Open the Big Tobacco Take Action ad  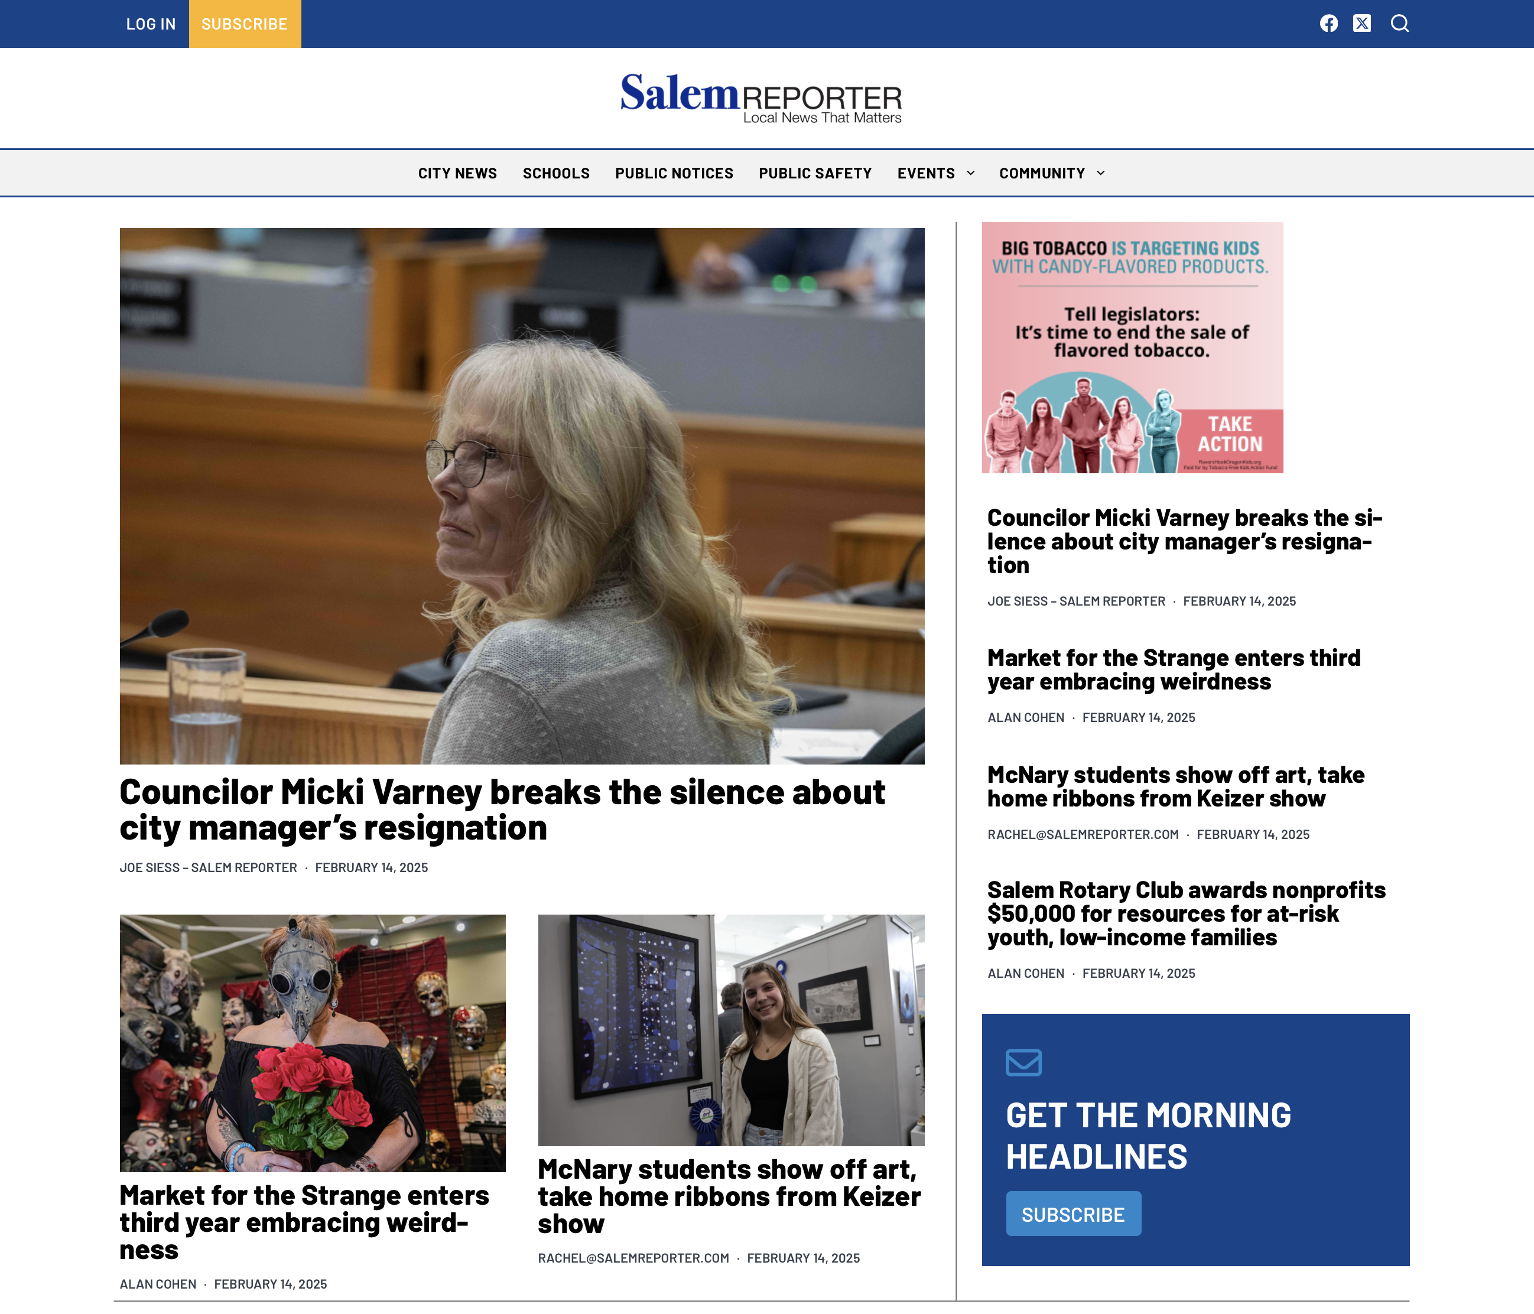(1132, 347)
